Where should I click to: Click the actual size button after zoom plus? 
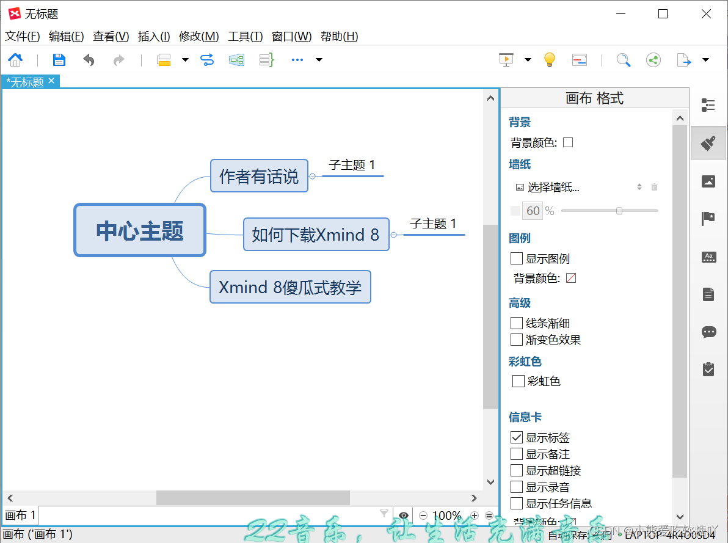pos(489,515)
